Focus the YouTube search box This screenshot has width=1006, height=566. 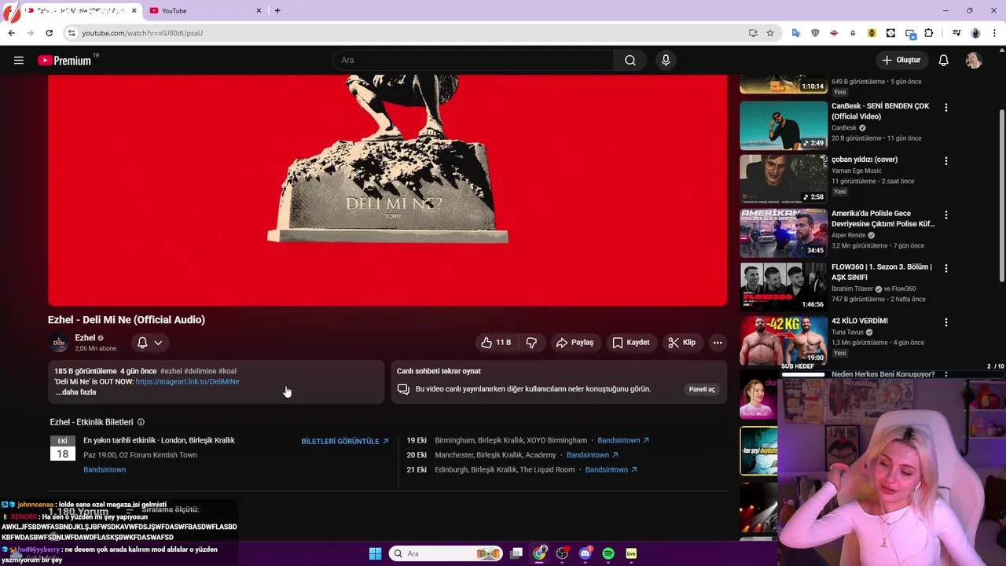click(474, 61)
